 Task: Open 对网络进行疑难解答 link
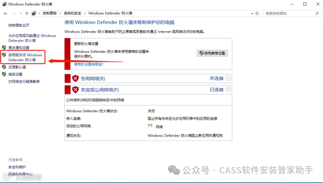(24, 81)
